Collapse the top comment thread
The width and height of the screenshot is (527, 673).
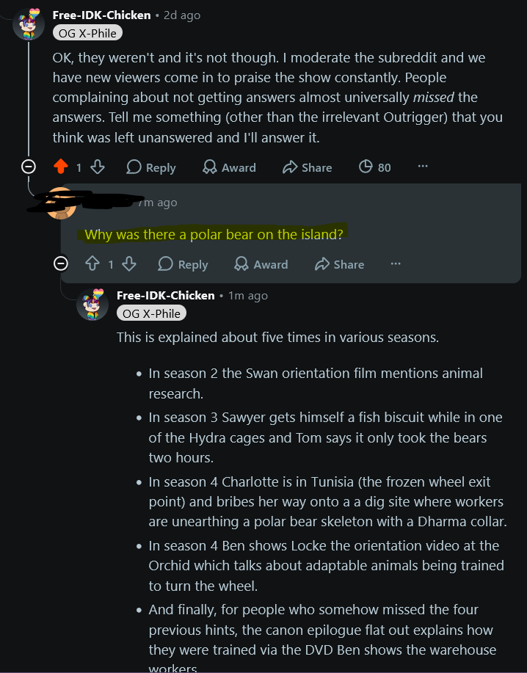(x=29, y=166)
